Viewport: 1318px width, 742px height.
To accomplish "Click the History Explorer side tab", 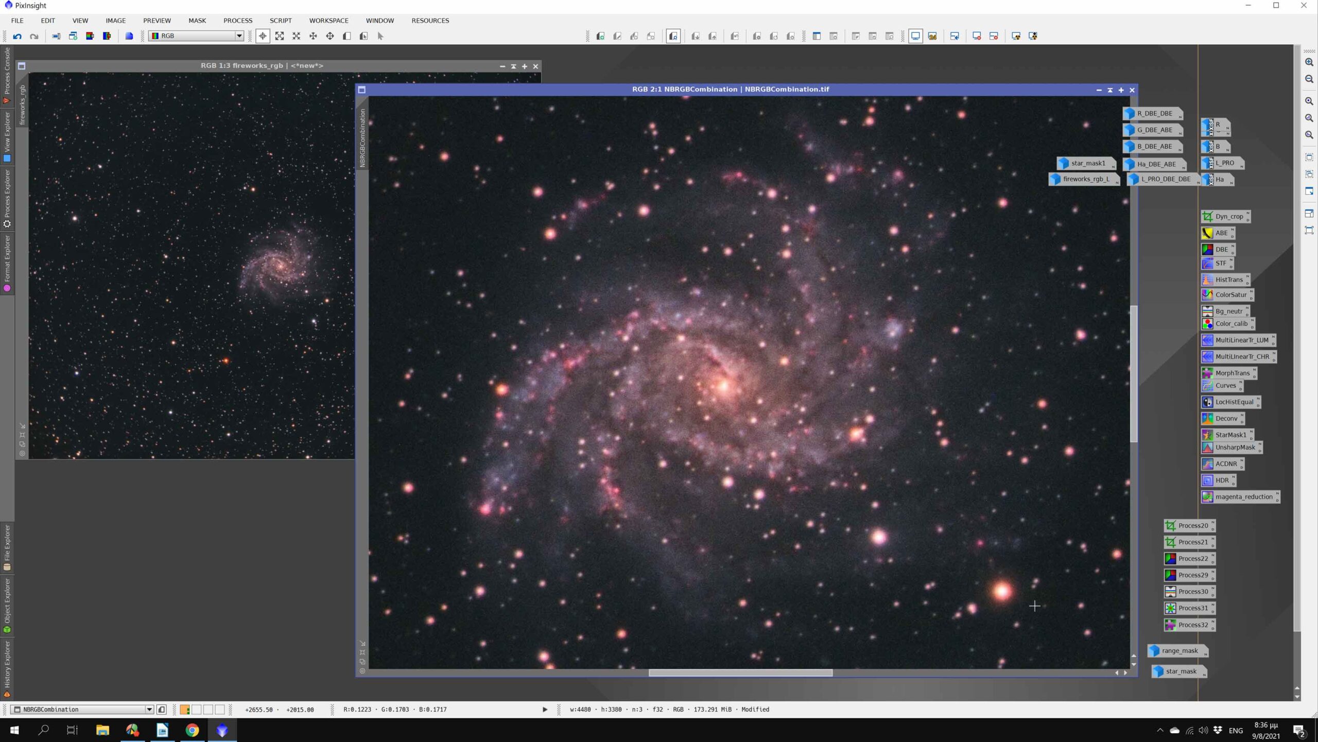I will tap(7, 667).
